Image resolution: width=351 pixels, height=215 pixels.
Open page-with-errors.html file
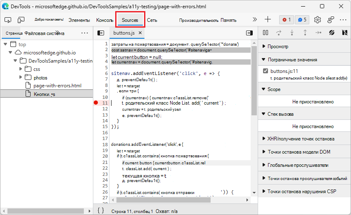(57, 86)
